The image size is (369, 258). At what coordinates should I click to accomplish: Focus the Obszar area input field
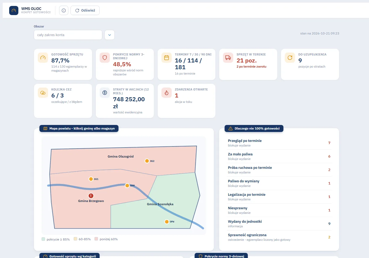68,35
